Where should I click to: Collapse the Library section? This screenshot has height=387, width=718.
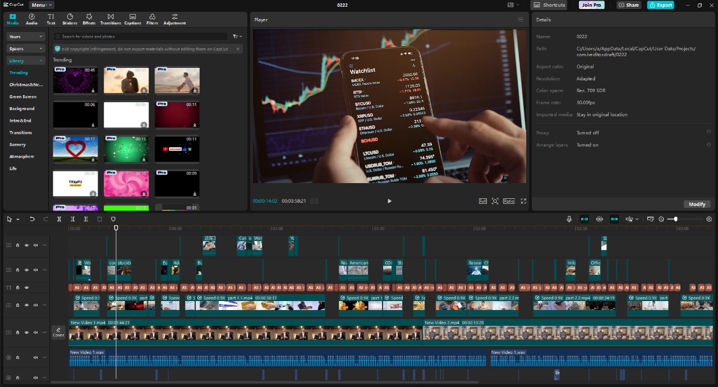click(x=26, y=61)
